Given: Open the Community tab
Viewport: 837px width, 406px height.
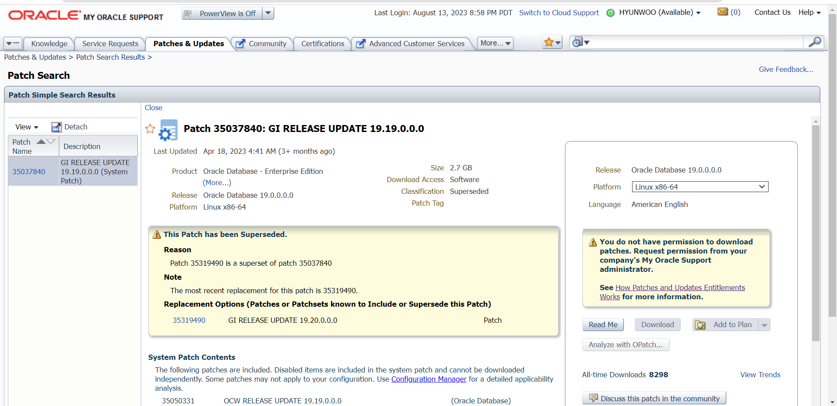Looking at the screenshot, I should click(x=268, y=44).
